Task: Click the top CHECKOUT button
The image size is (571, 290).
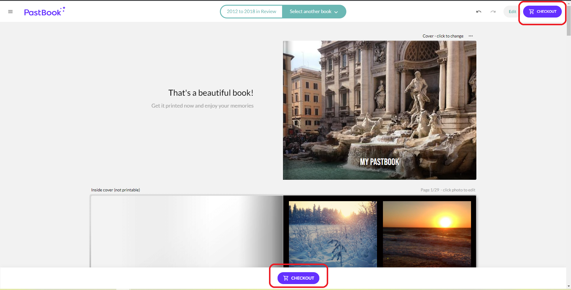Action: coord(542,12)
